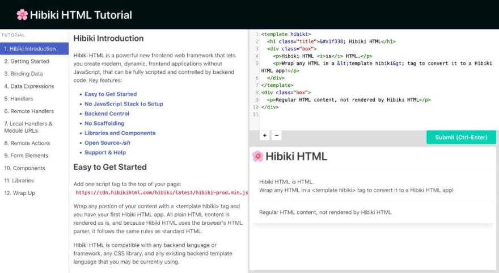499x273 pixels.
Task: Open the 2. Getting Started lesson
Action: coord(27,61)
